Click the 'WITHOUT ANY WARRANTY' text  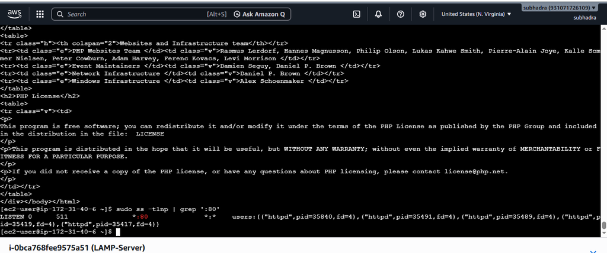click(x=324, y=149)
